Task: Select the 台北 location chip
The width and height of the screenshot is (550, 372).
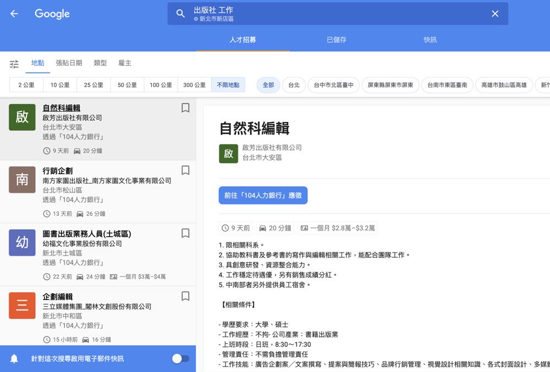Action: pyautogui.click(x=294, y=85)
